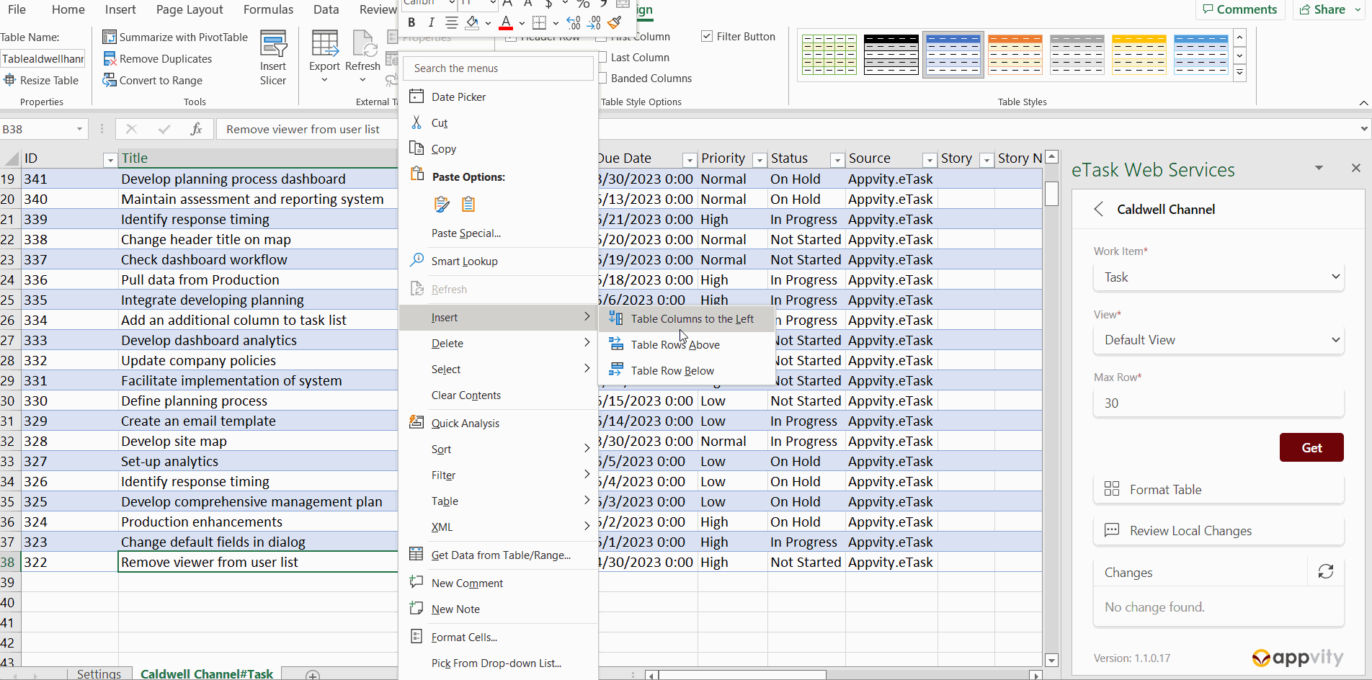Switch to the Settings sheet tab
Screen dimensions: 1372x680
(x=99, y=674)
